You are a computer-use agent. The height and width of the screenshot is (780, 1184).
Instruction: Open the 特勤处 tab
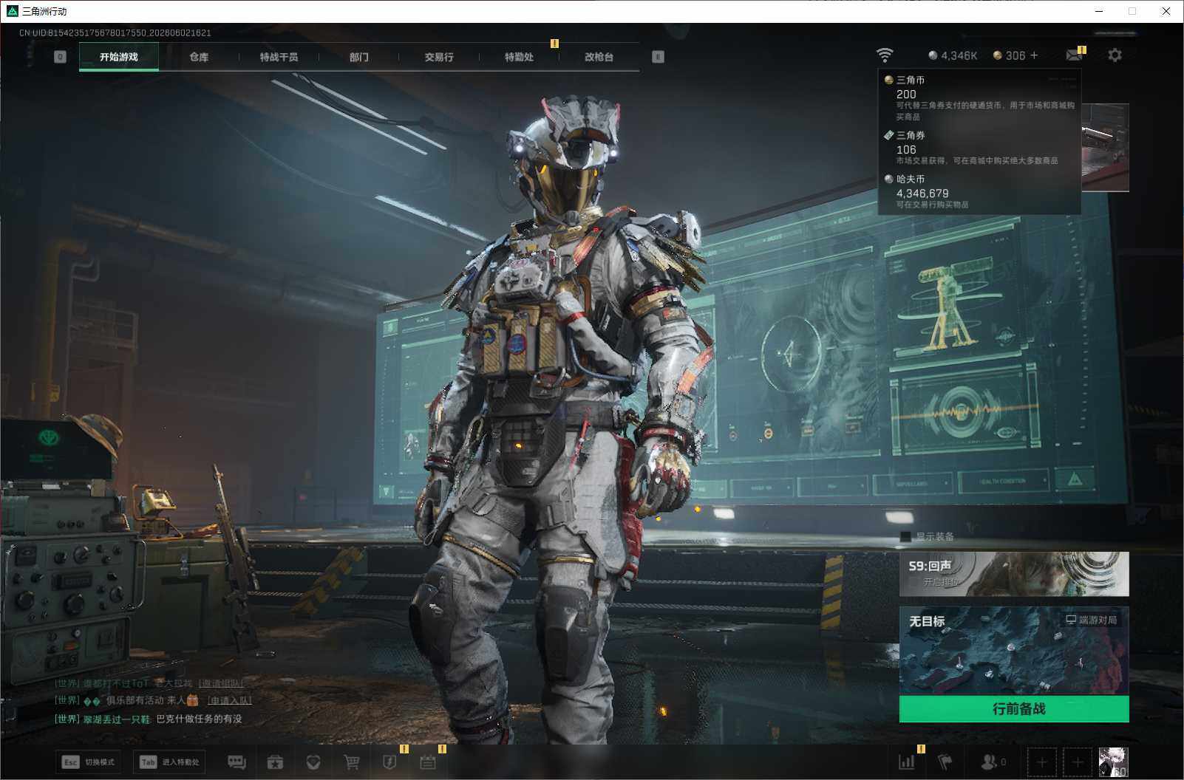519,57
